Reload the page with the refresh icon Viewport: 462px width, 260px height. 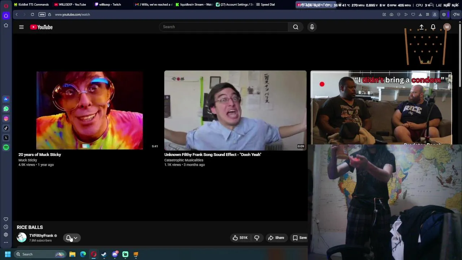pos(32,14)
